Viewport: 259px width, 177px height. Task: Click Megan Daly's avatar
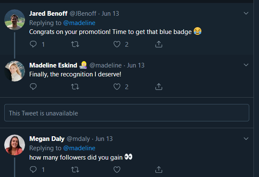[14, 145]
